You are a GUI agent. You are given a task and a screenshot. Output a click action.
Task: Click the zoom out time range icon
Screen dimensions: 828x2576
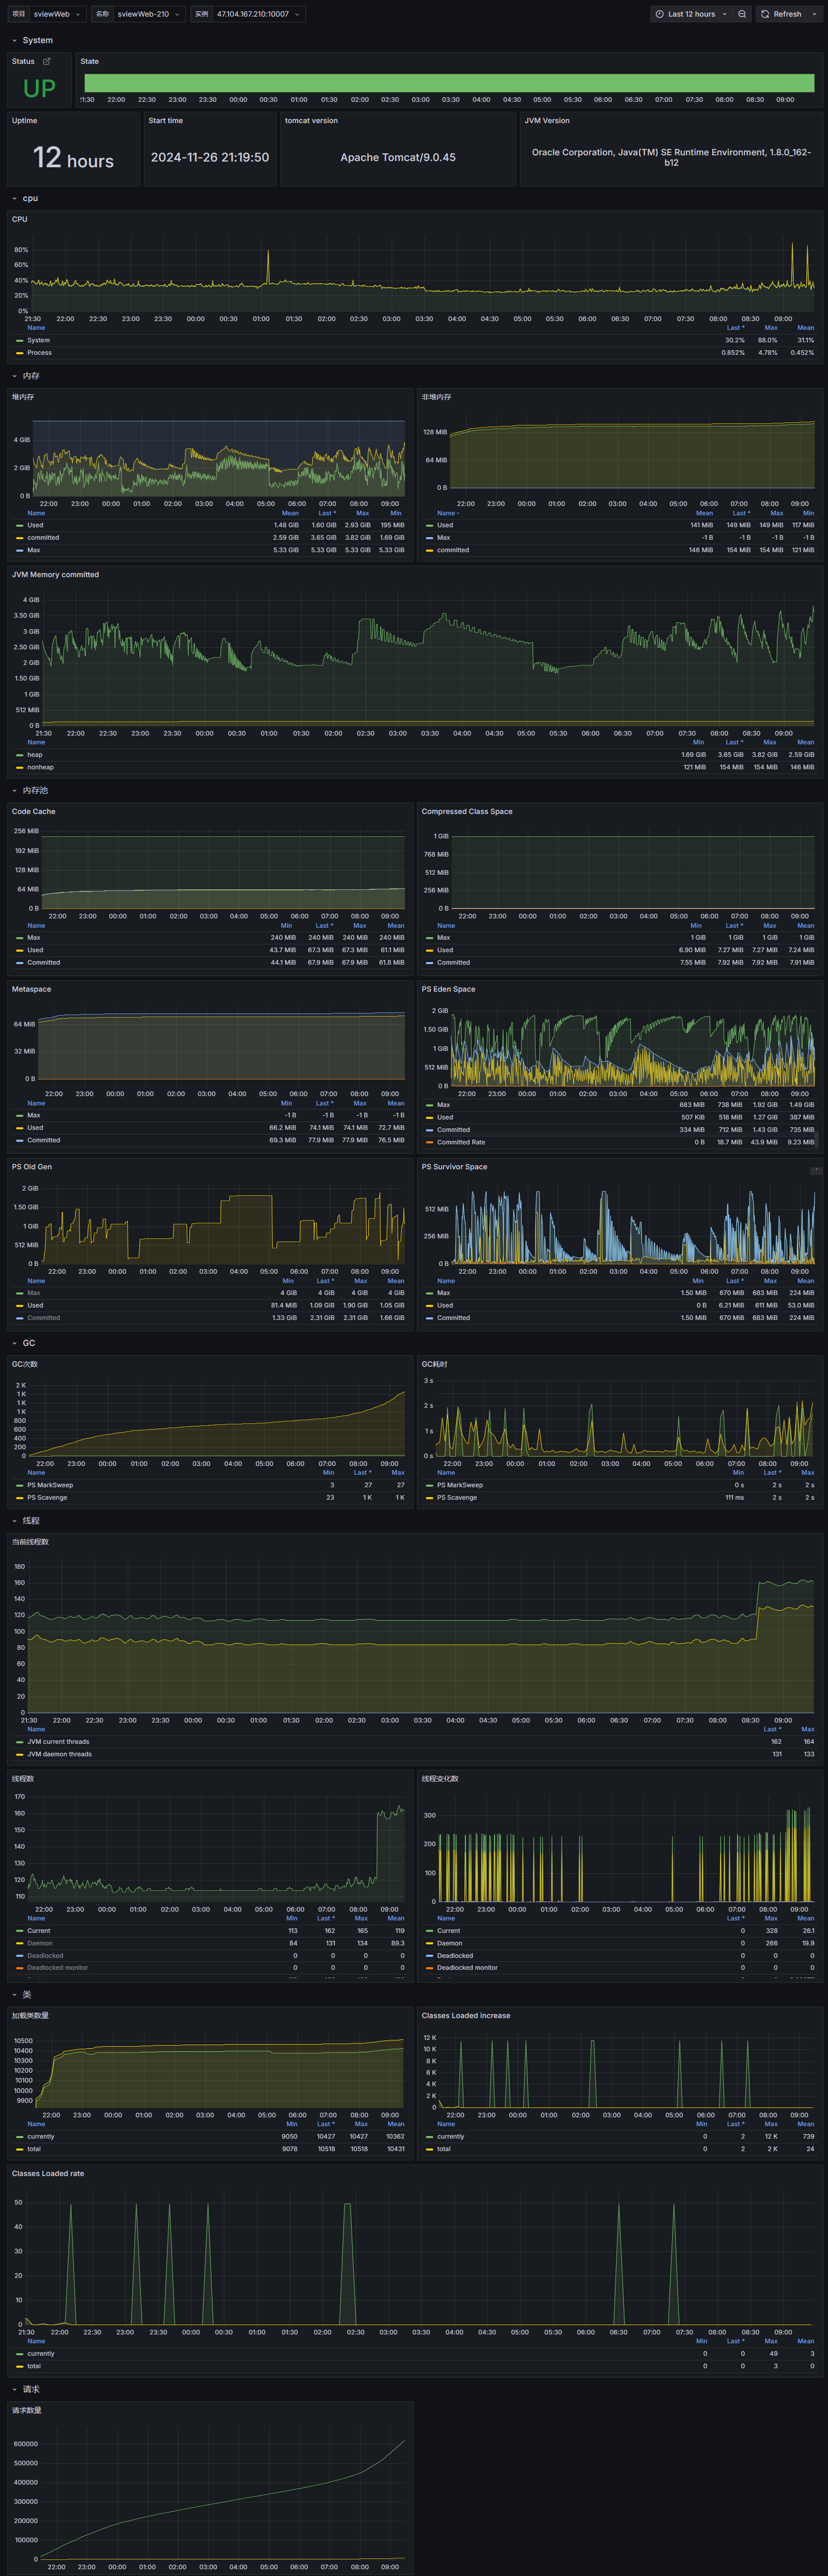(742, 14)
